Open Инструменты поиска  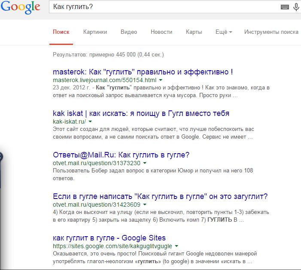click(271, 32)
